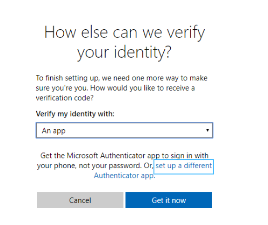The height and width of the screenshot is (225, 268).
Task: Choose the blue Get it now button
Action: [169, 200]
